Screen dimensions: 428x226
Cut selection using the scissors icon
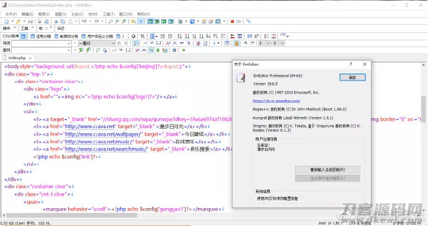click(x=56, y=21)
